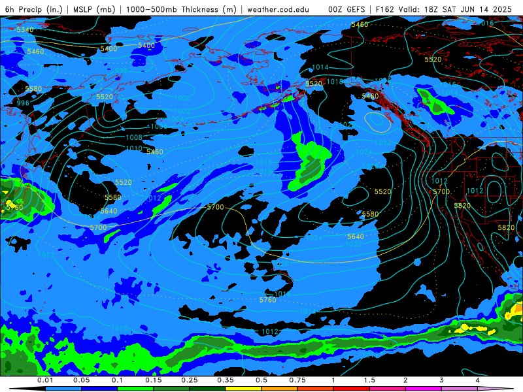Click the "MSLP (mb)" header label

(x=94, y=9)
